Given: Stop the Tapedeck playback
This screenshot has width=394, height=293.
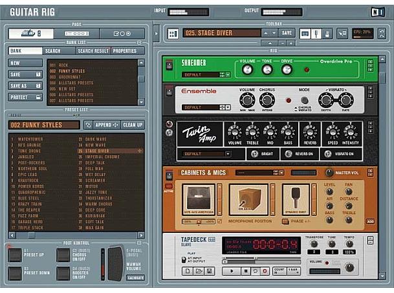Looking at the screenshot, I should pyautogui.click(x=245, y=271).
